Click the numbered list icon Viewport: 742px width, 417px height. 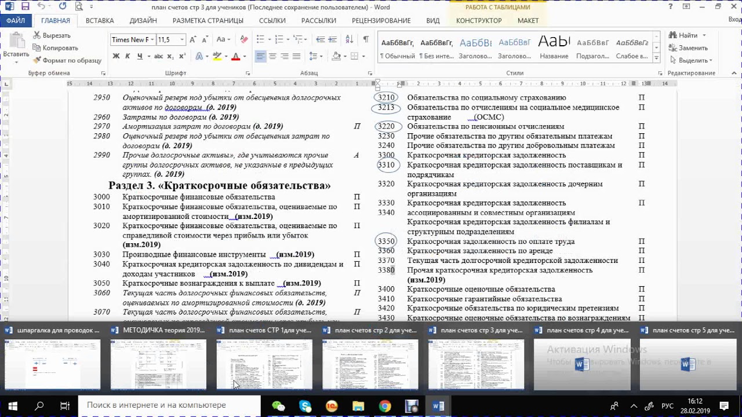pyautogui.click(x=279, y=39)
